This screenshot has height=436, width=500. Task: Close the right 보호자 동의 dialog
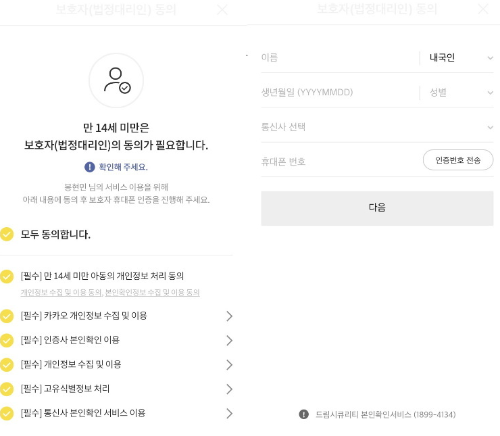click(x=483, y=9)
